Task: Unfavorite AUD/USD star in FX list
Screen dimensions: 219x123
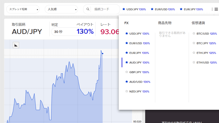Action: click(x=126, y=81)
